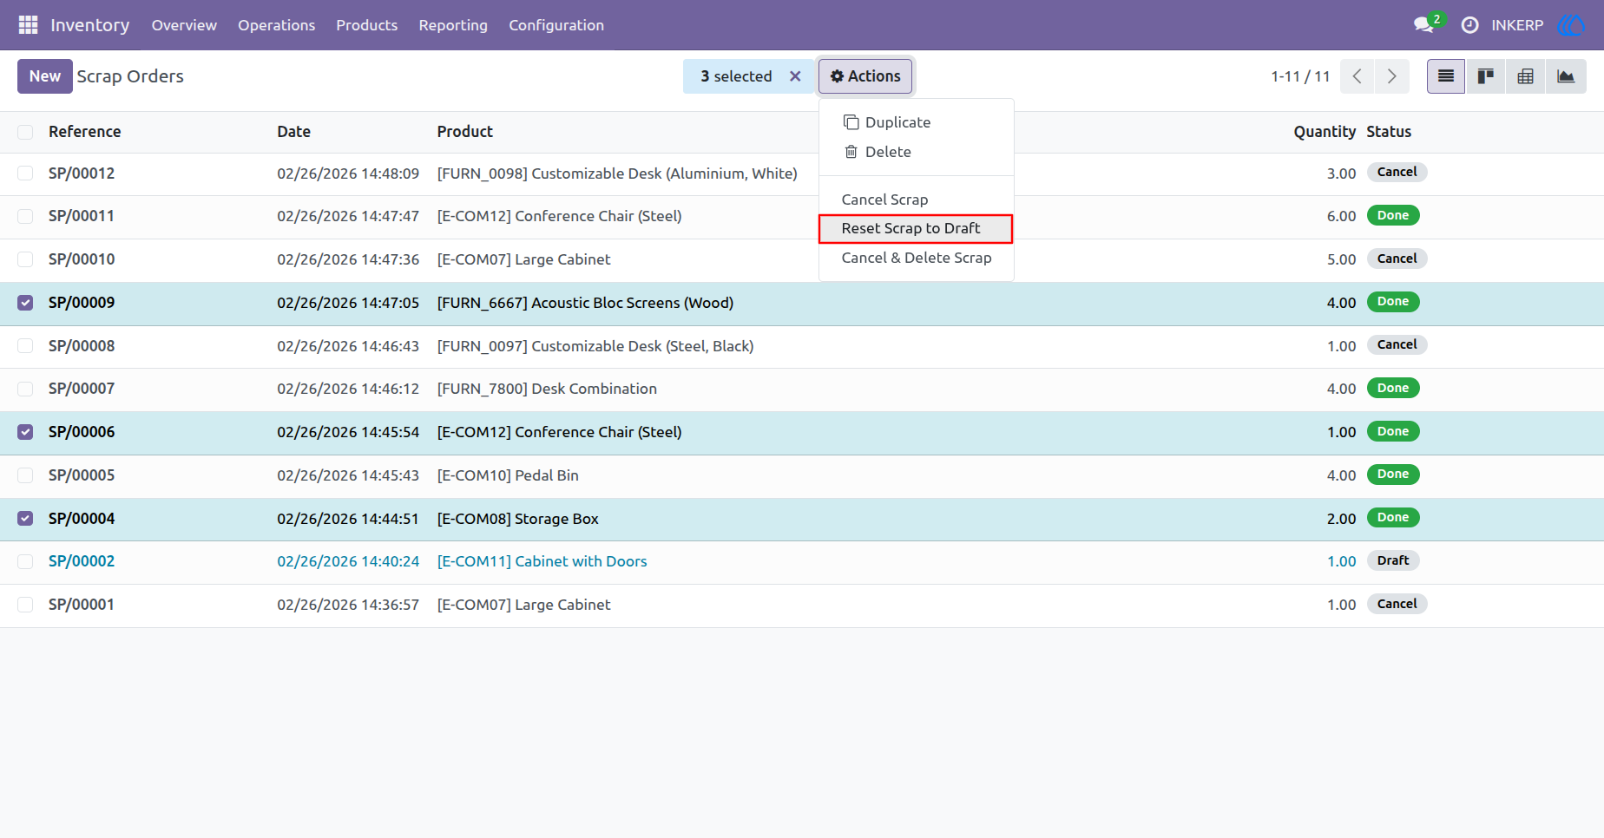This screenshot has width=1604, height=838.
Task: Choose Delete from the Actions menu
Action: pyautogui.click(x=917, y=152)
